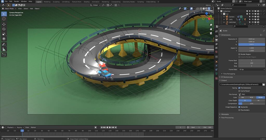Choose the Rotate tool
Viewport: 266px width, 140px height.
point(4,29)
